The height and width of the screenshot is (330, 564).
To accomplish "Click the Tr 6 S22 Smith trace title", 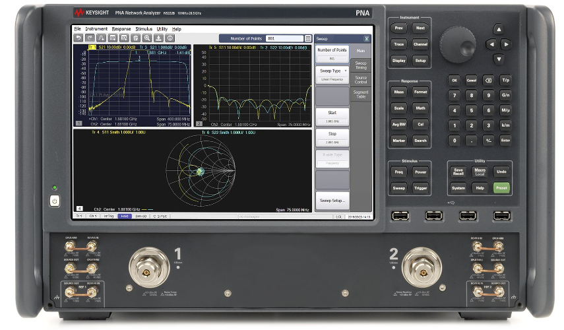I will click(228, 133).
